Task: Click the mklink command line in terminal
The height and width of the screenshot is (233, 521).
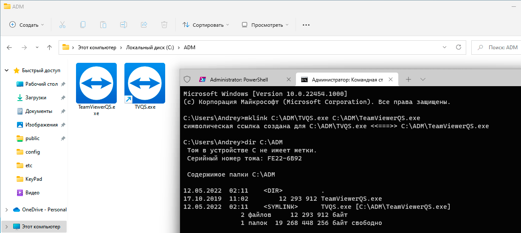Action: tap(301, 118)
